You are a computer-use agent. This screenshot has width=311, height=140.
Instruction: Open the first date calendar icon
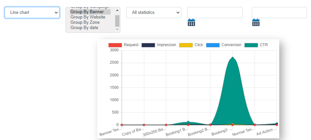191,22
